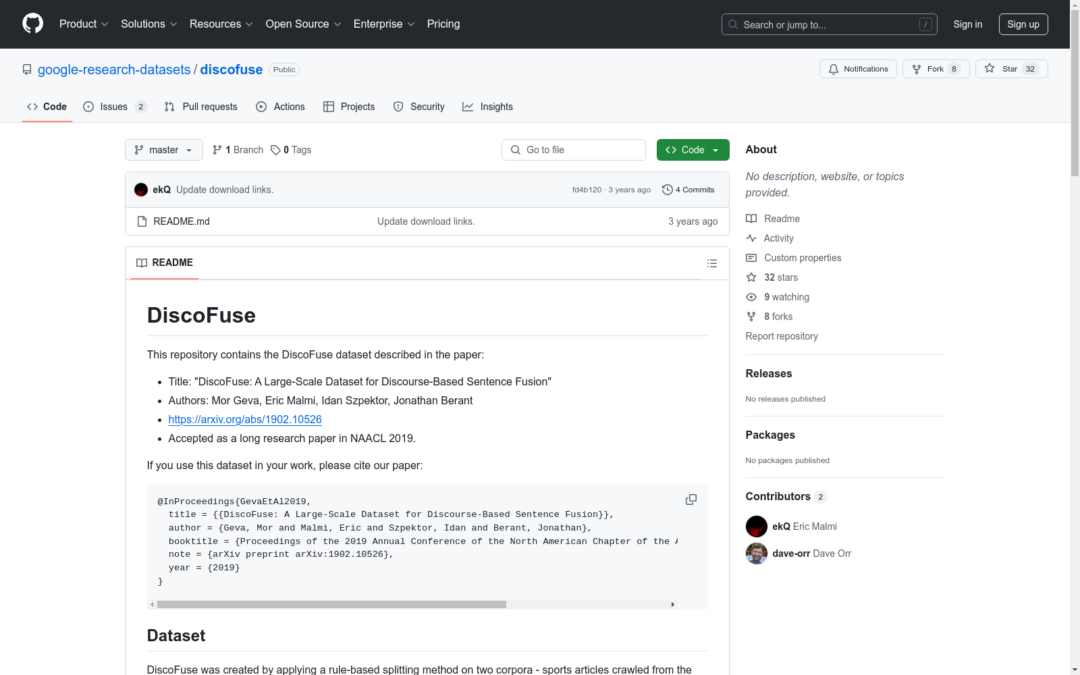
Task: Fork the discofuse repository
Action: pos(936,69)
